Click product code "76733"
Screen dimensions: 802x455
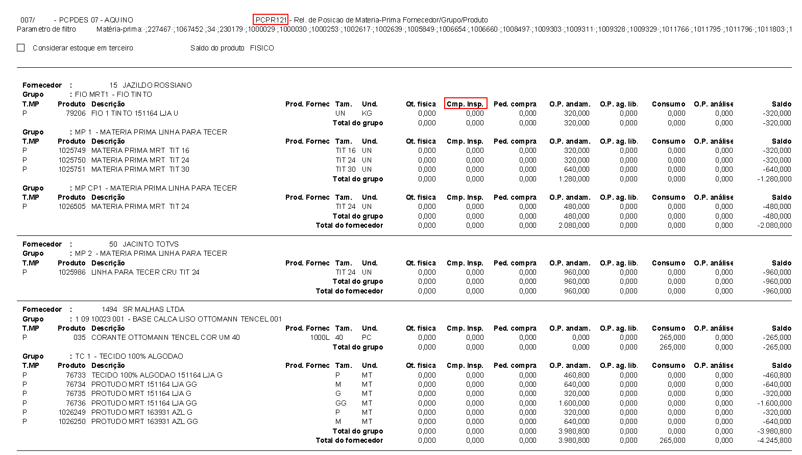[x=76, y=375]
